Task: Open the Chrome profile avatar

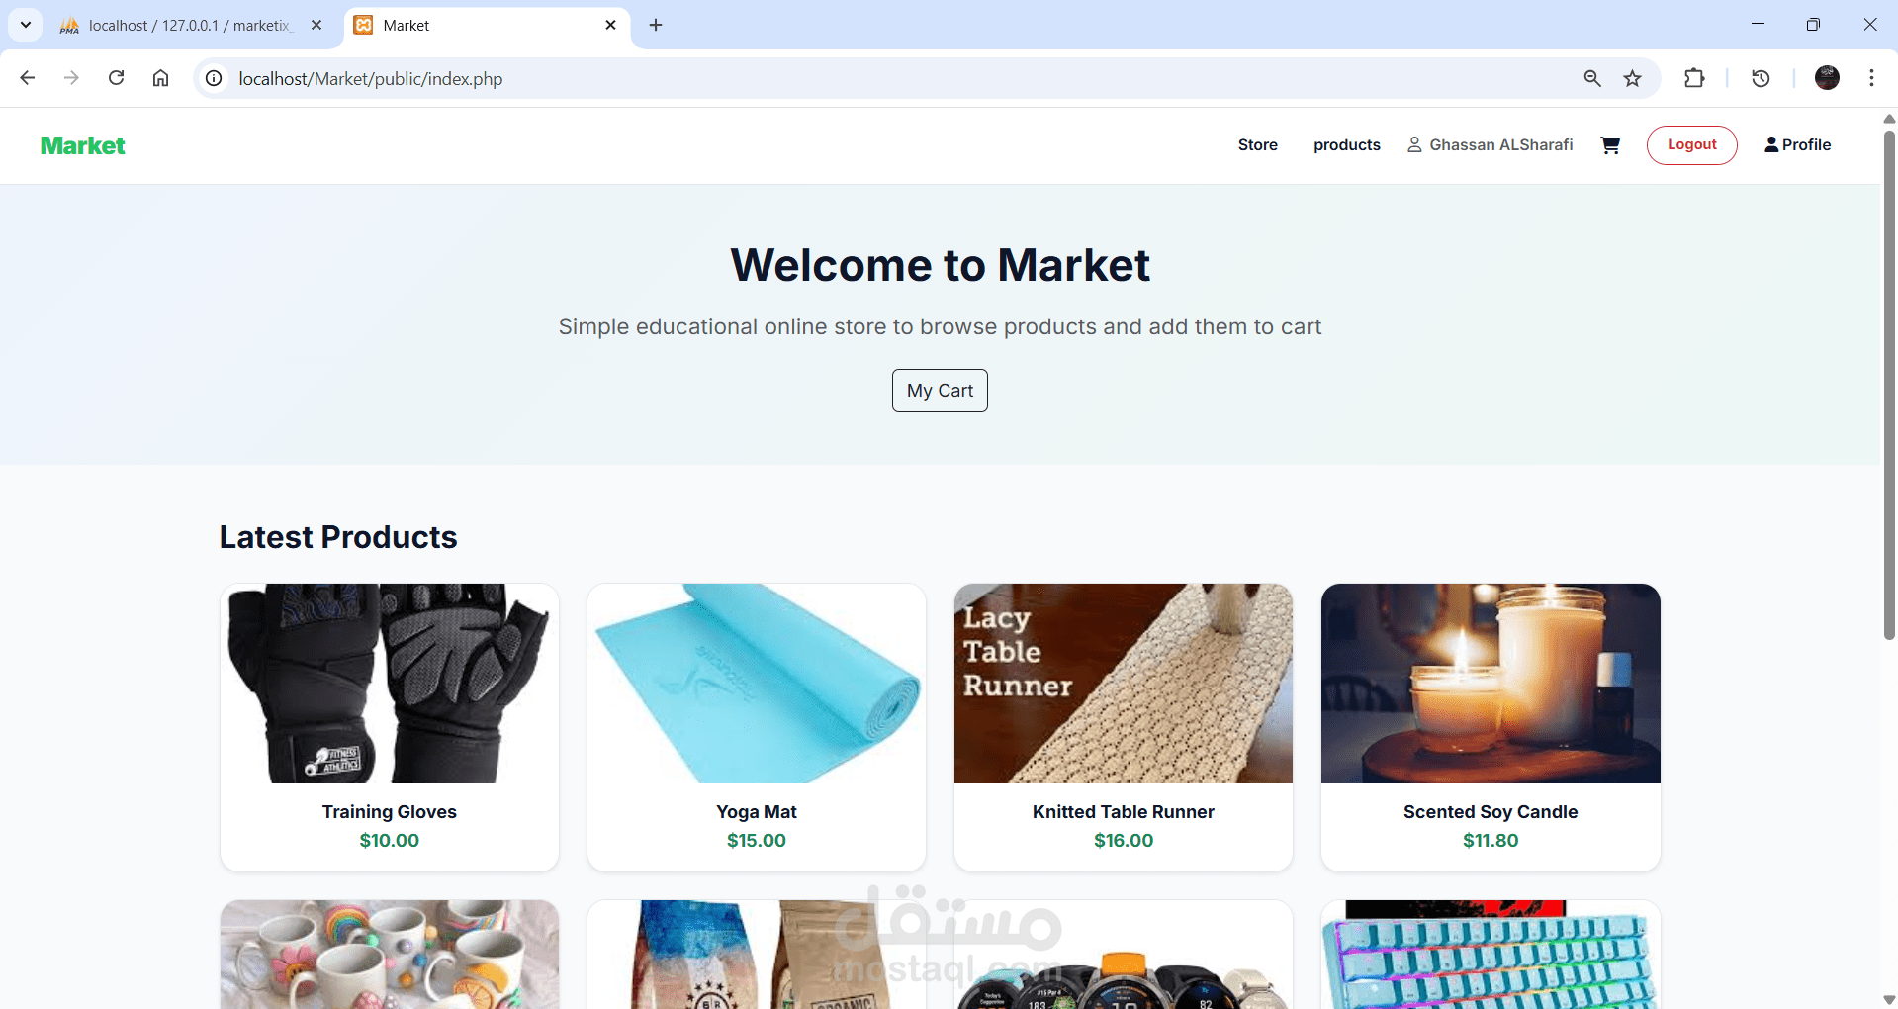Action: (x=1827, y=78)
